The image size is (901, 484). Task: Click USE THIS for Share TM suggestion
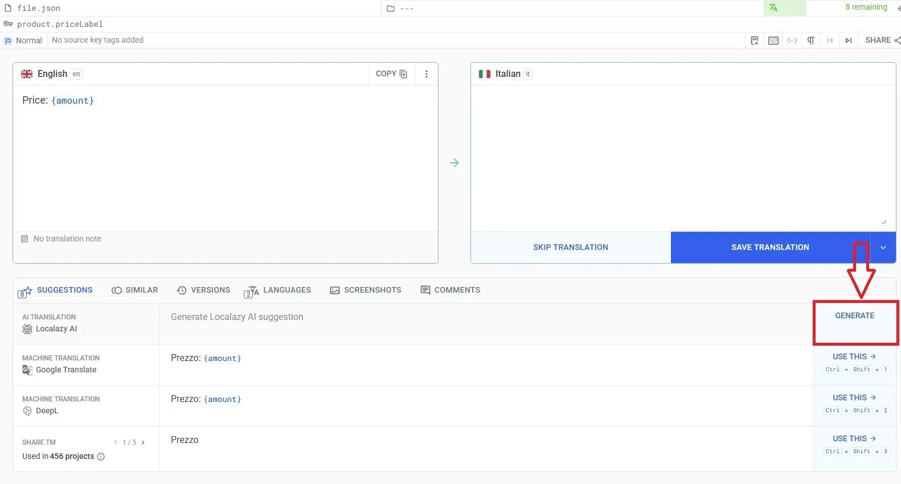click(x=854, y=438)
